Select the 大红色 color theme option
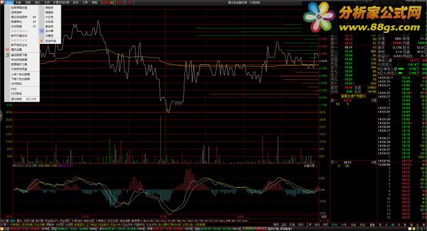Viewport: 427px width, 231px height. [50, 17]
